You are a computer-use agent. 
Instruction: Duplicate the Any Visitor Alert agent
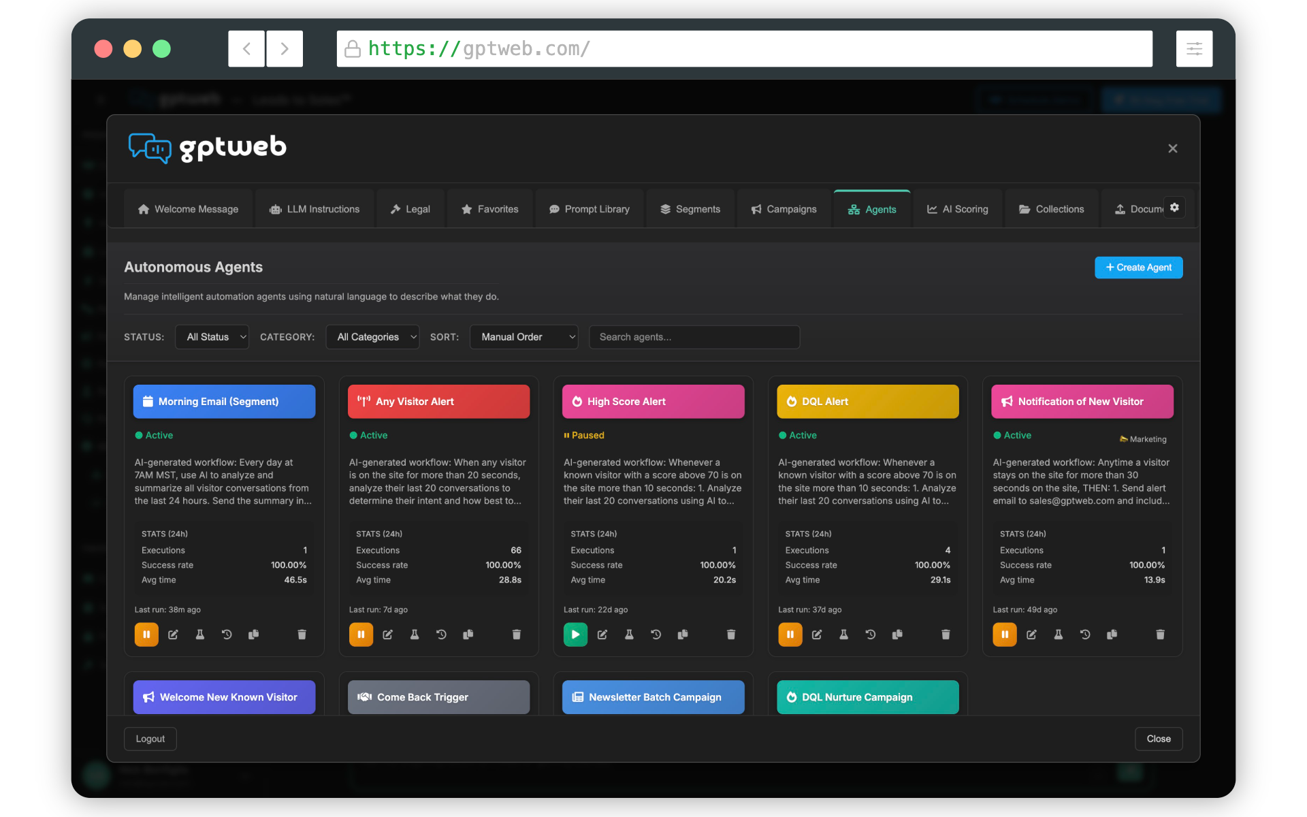(x=468, y=635)
